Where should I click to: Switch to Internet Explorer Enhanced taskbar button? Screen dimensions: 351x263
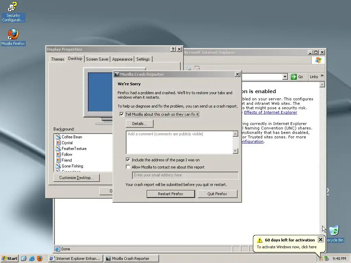point(76,259)
